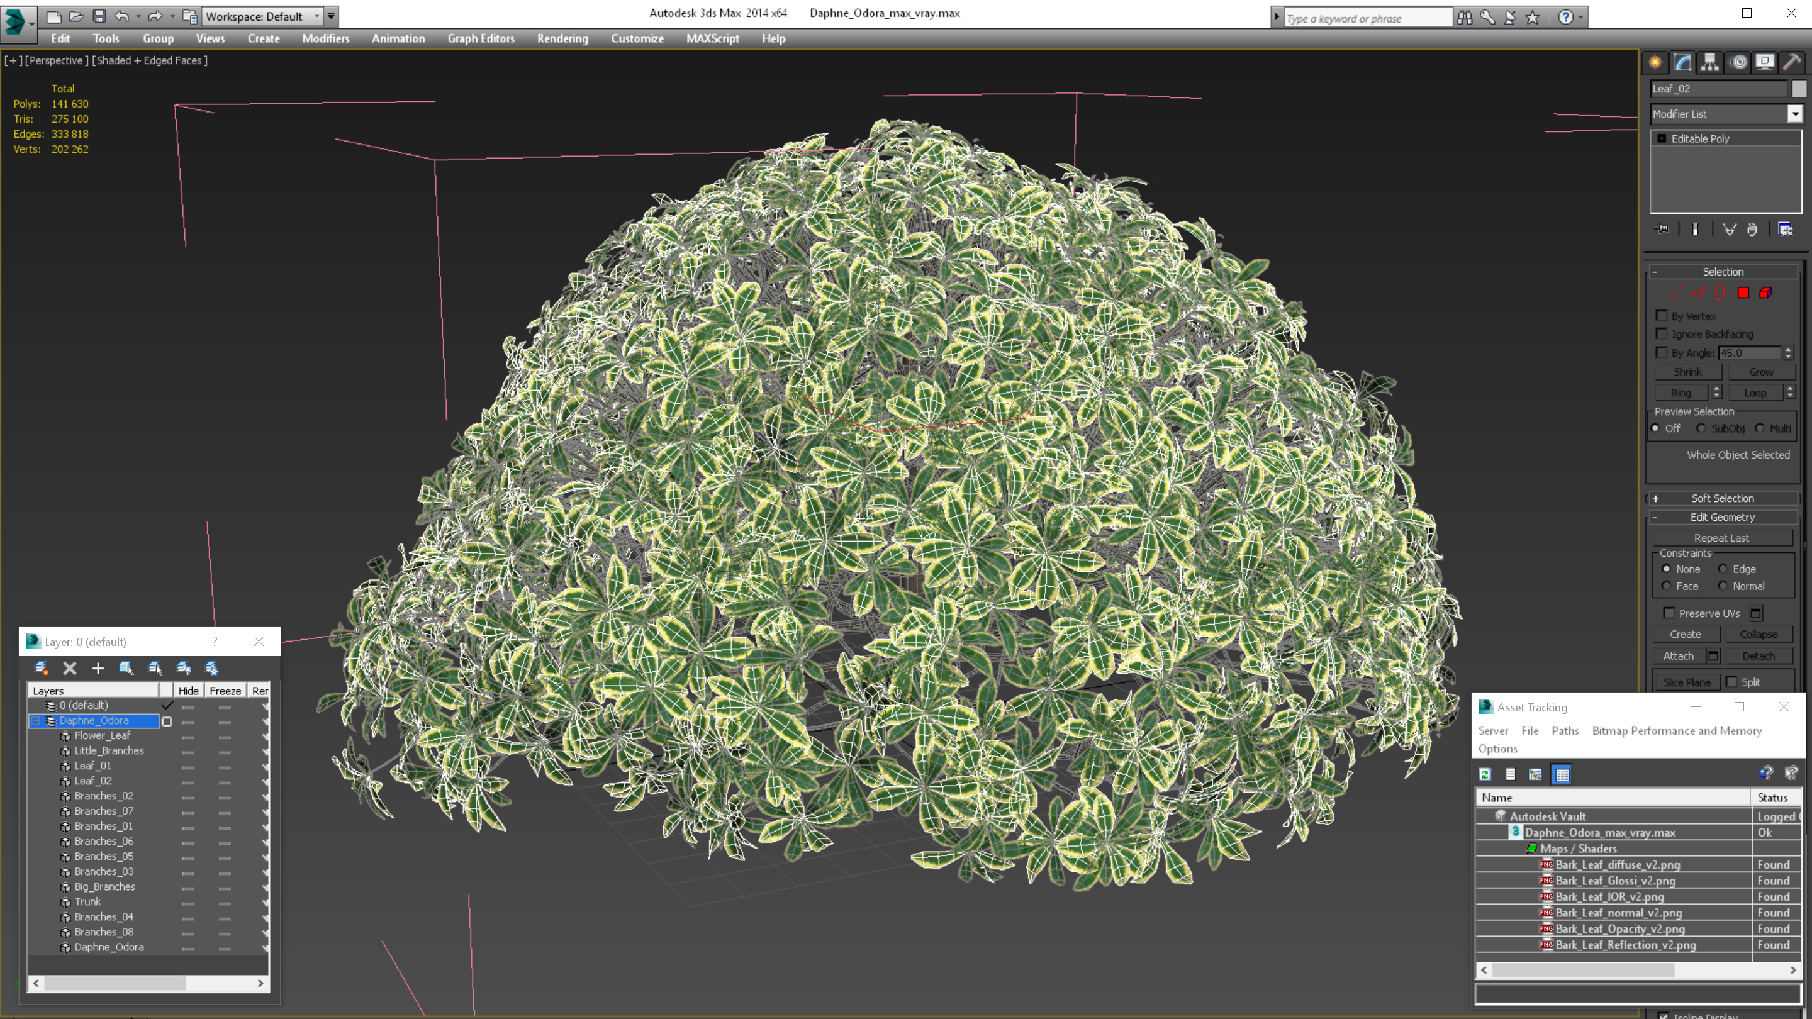This screenshot has width=1812, height=1019.
Task: Select the Edge constraint radio button
Action: (1723, 568)
